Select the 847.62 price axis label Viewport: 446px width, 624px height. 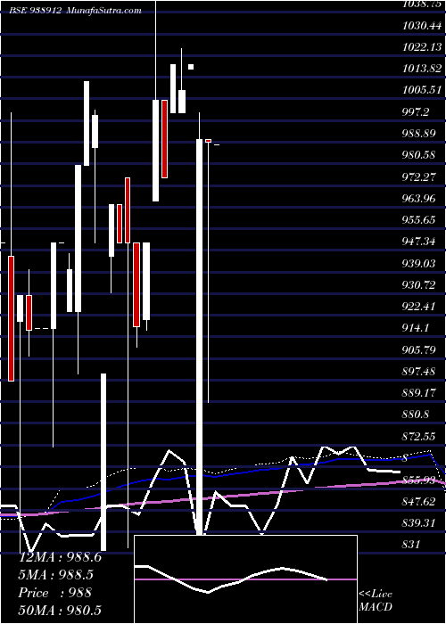coord(419,501)
